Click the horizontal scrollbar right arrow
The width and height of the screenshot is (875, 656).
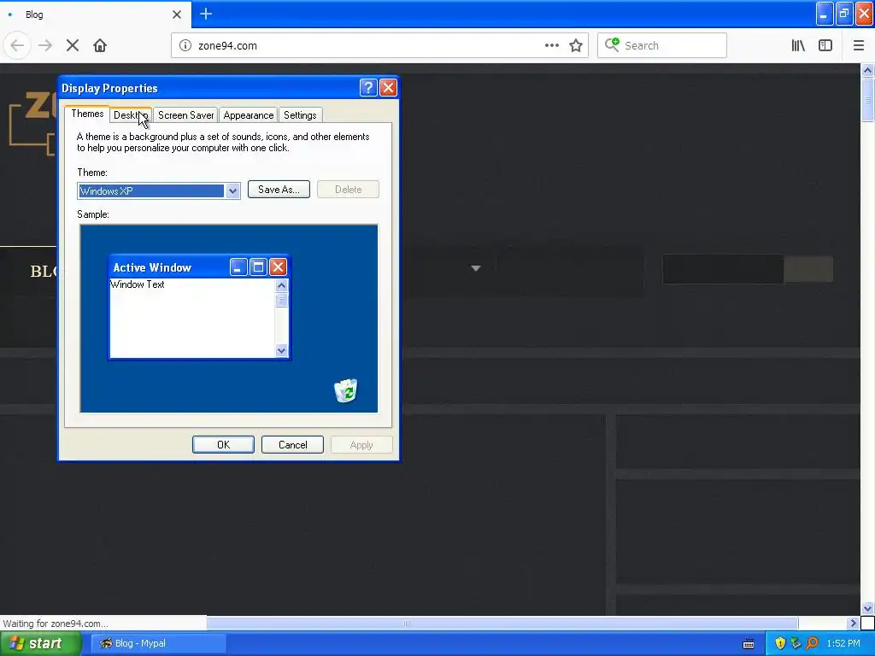[x=852, y=623]
